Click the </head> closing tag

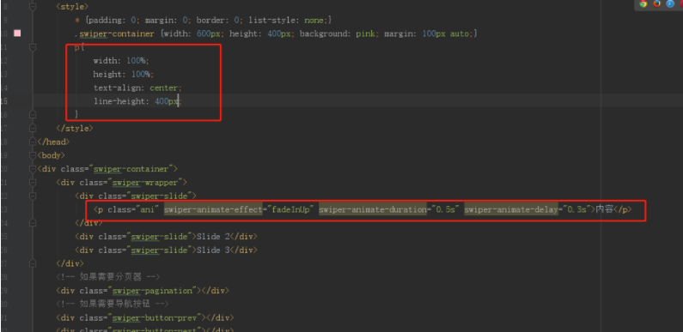[53, 142]
